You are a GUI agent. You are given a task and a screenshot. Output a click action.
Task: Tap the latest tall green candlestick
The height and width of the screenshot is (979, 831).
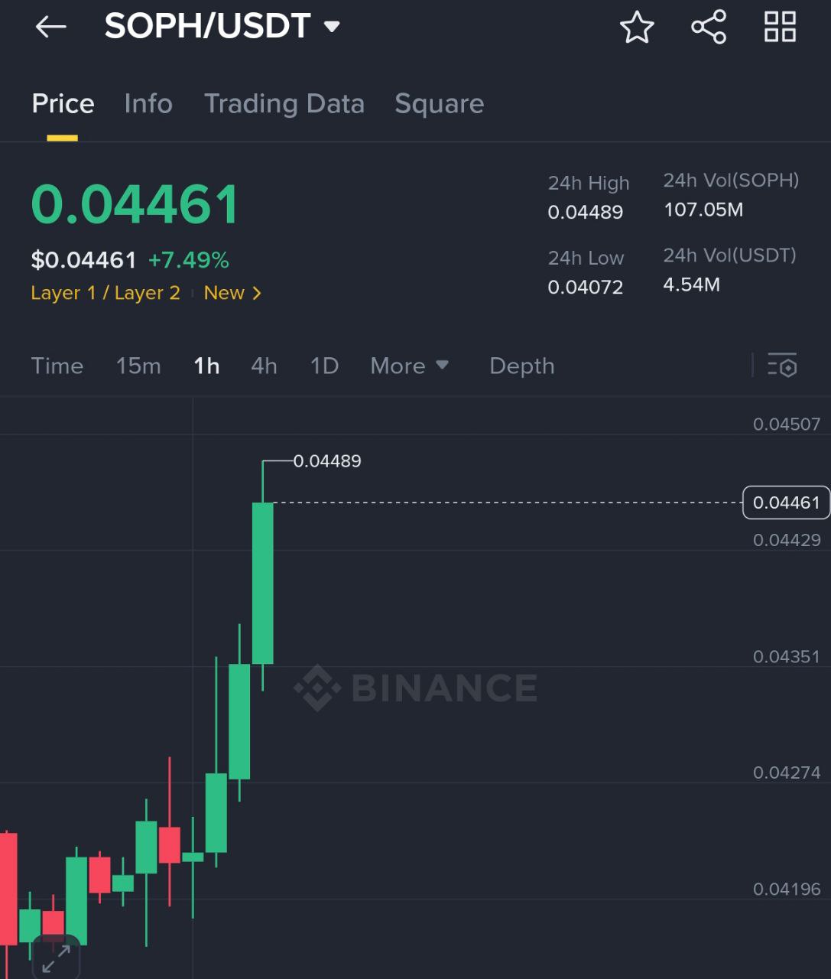[262, 583]
